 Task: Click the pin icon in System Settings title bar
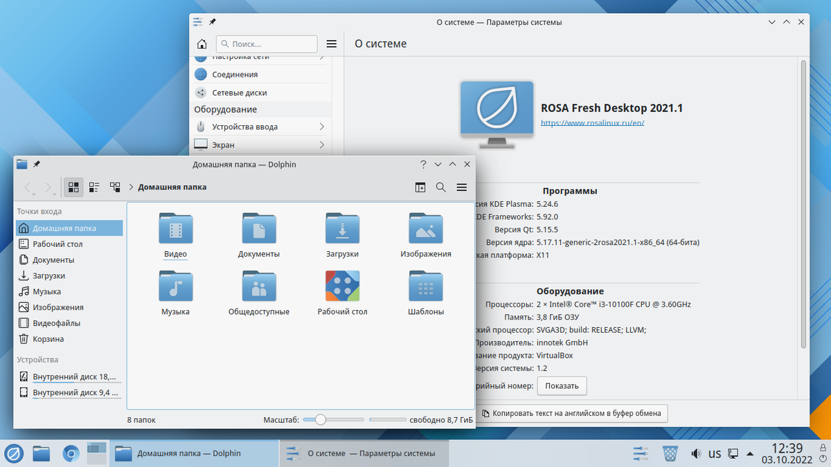coord(213,22)
